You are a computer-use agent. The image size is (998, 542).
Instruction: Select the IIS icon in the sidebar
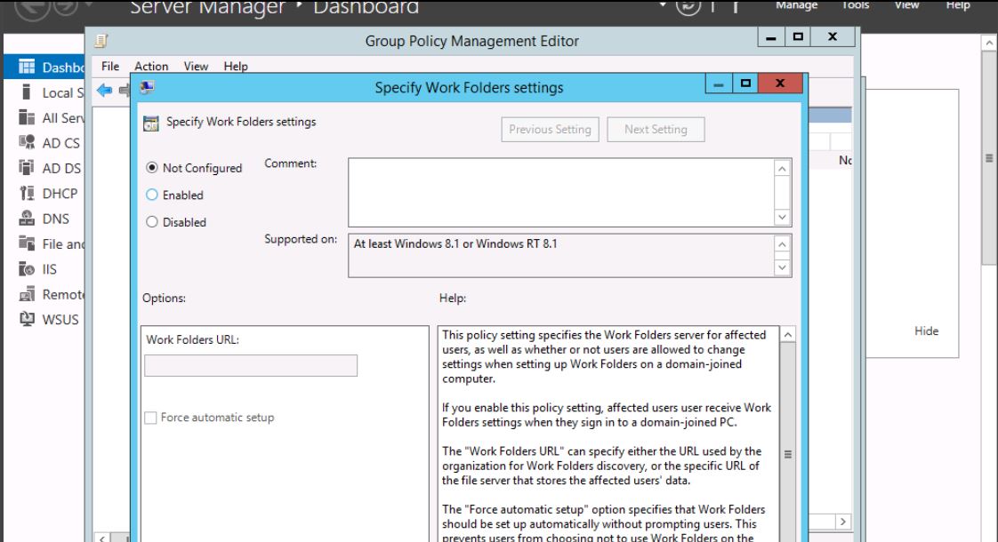pos(27,270)
